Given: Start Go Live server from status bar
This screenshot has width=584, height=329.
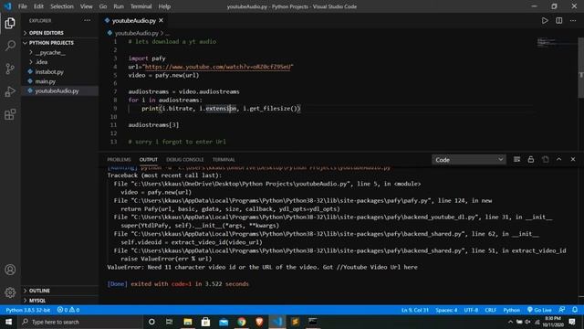Looking at the screenshot, I should (539, 310).
